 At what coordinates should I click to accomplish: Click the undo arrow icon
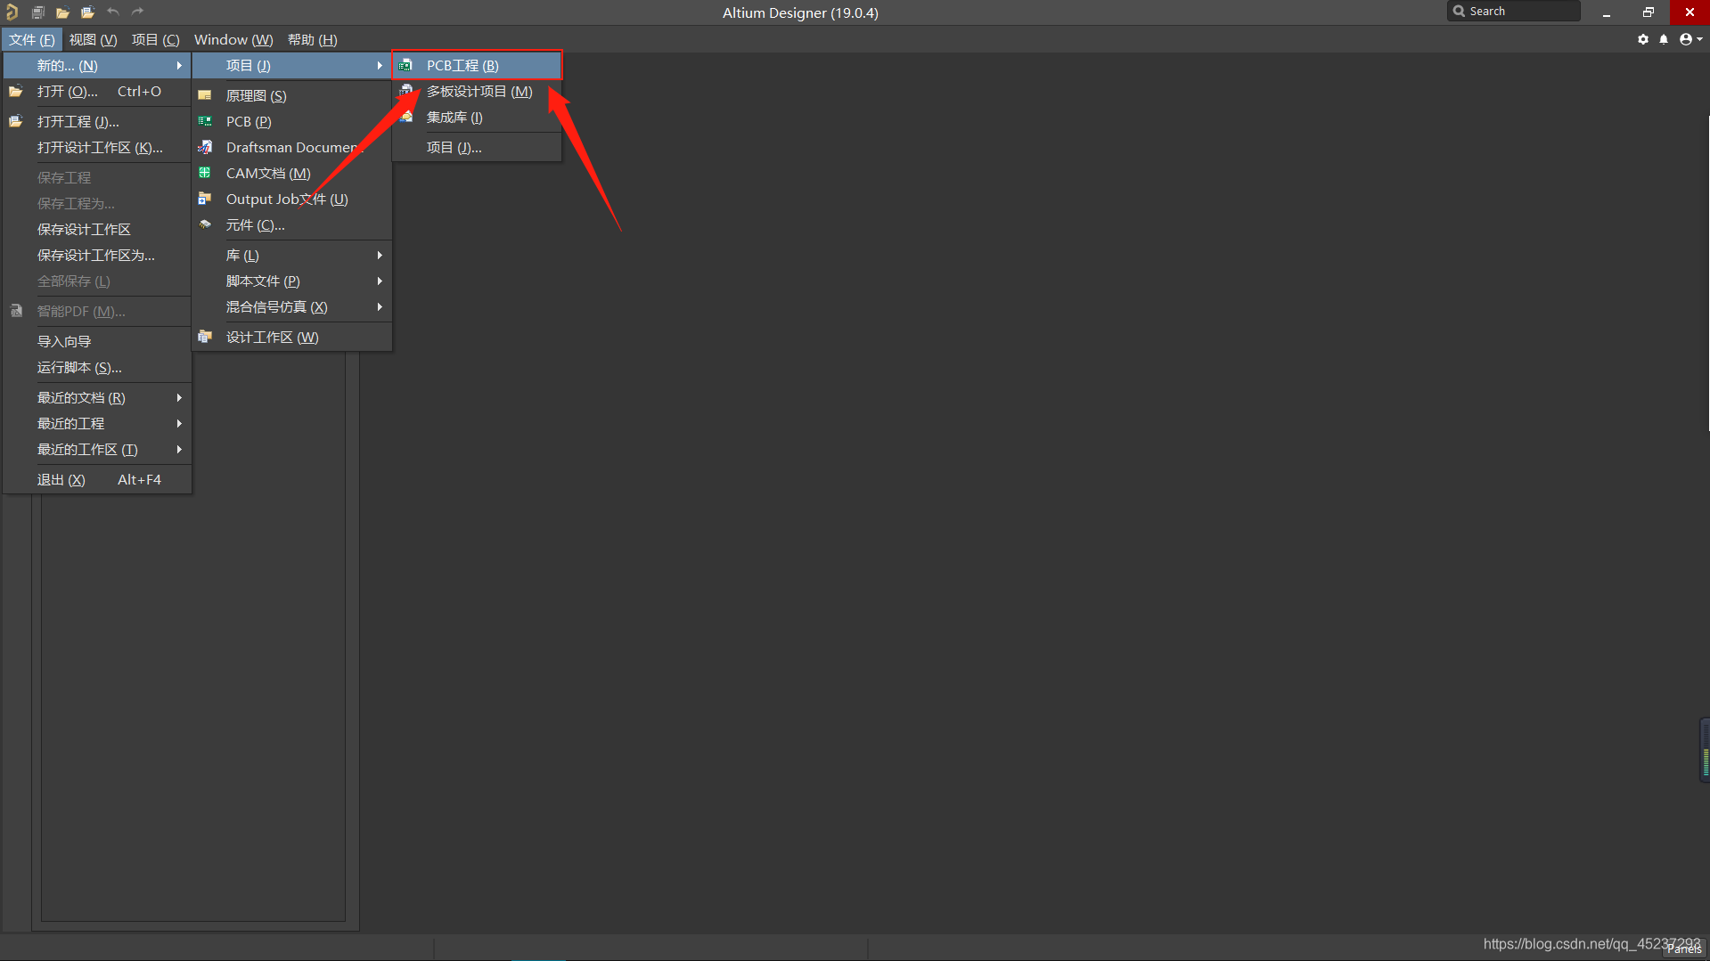pyautogui.click(x=113, y=12)
